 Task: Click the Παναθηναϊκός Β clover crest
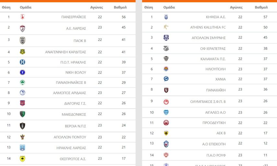click(x=22, y=83)
